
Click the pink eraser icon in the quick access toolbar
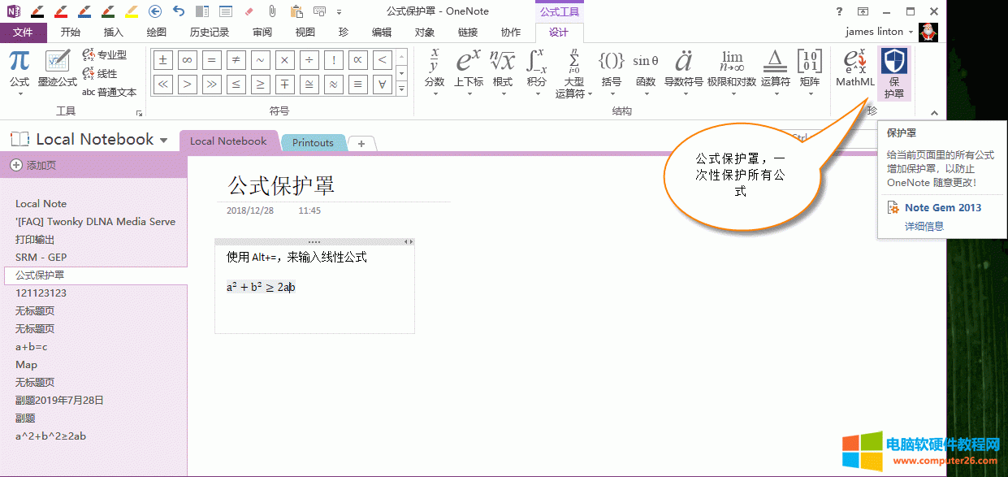(249, 11)
